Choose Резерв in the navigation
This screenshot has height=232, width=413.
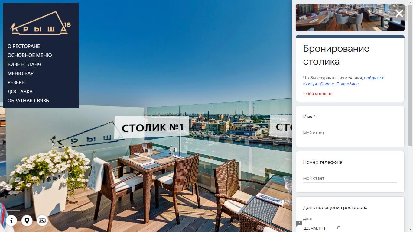(16, 82)
